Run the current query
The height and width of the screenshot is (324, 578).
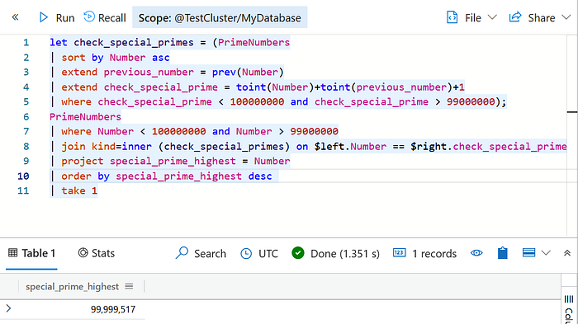(x=57, y=17)
